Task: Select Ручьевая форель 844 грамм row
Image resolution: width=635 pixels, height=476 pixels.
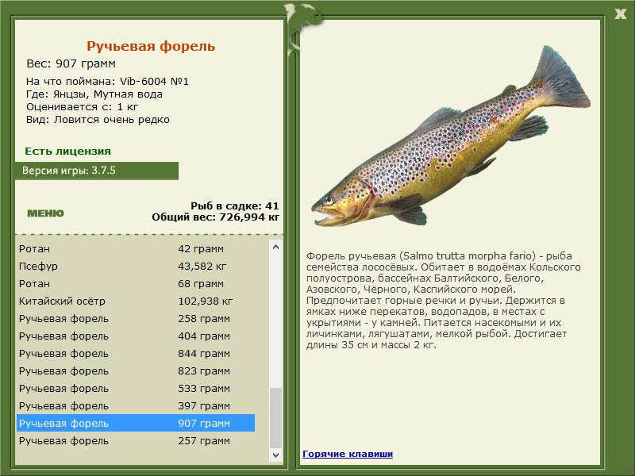Action: coord(136,353)
